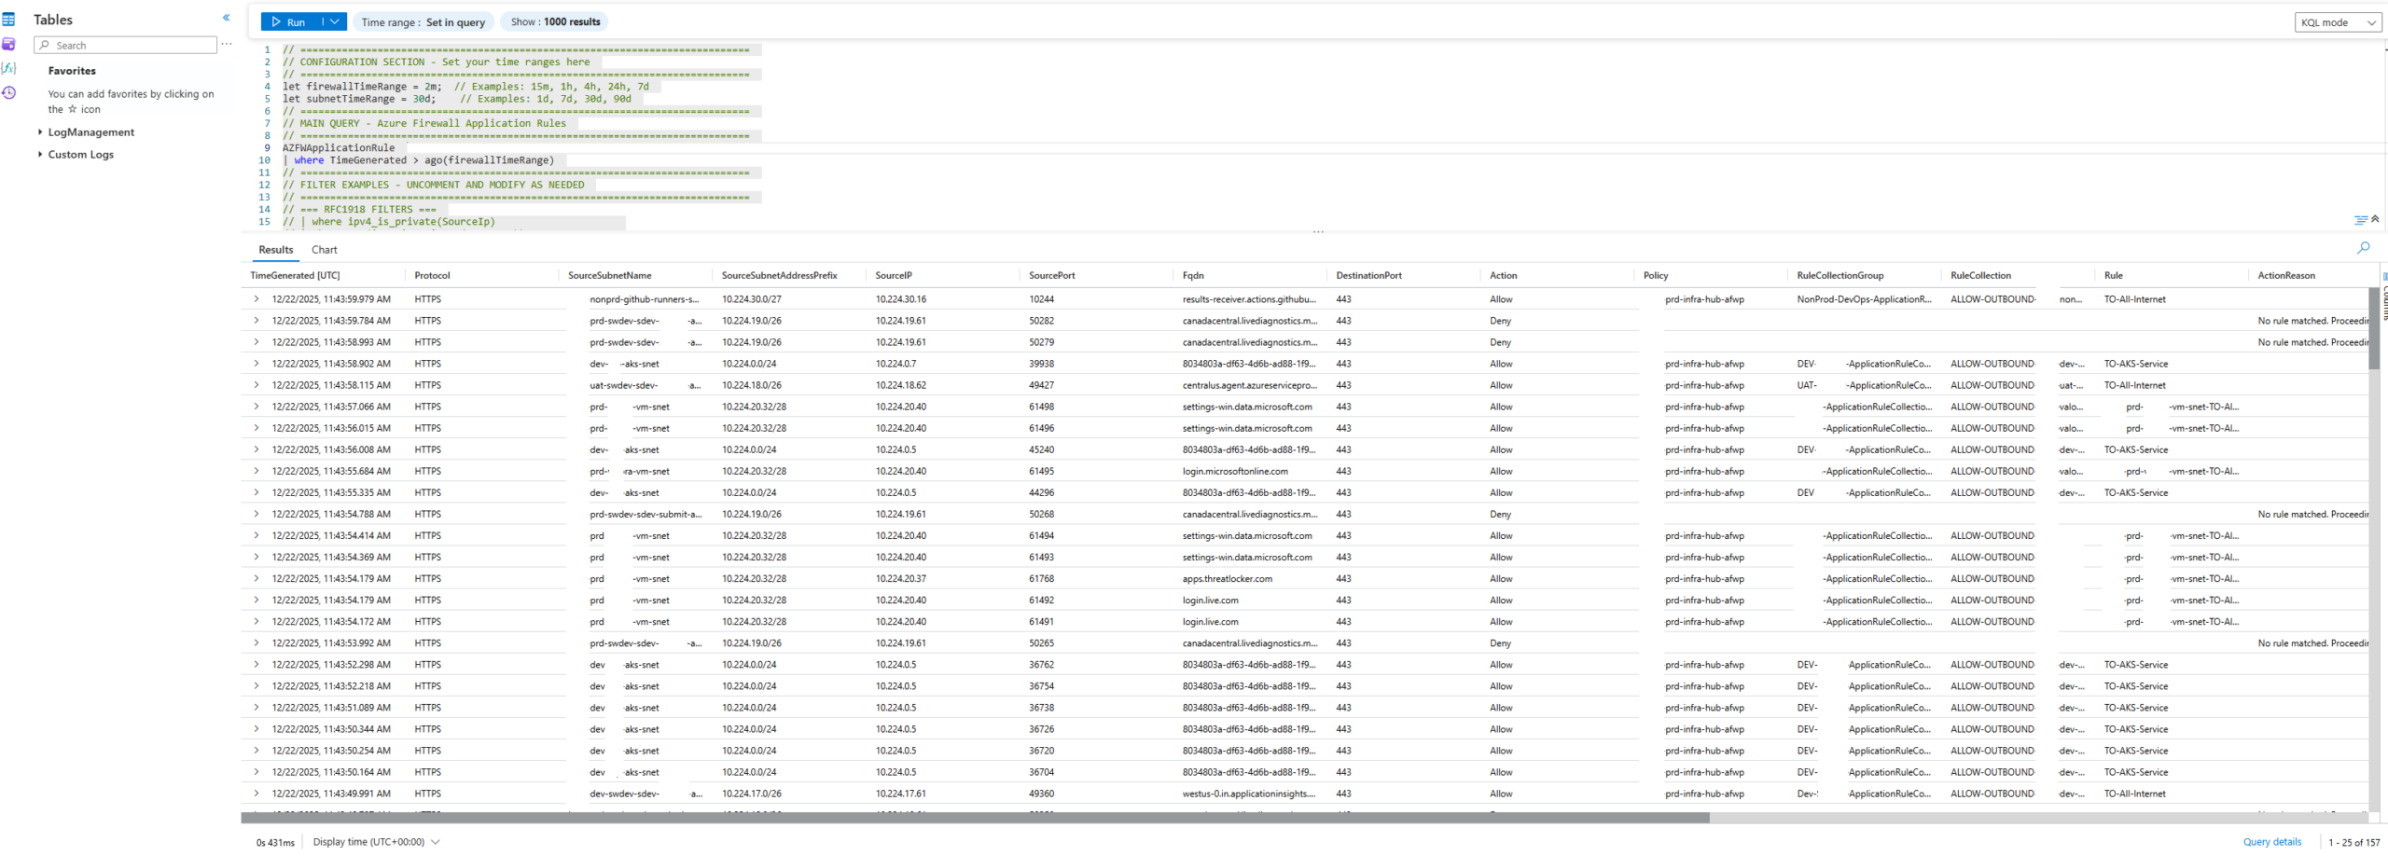
Task: Expand the Custom Logs tree node
Action: [39, 155]
